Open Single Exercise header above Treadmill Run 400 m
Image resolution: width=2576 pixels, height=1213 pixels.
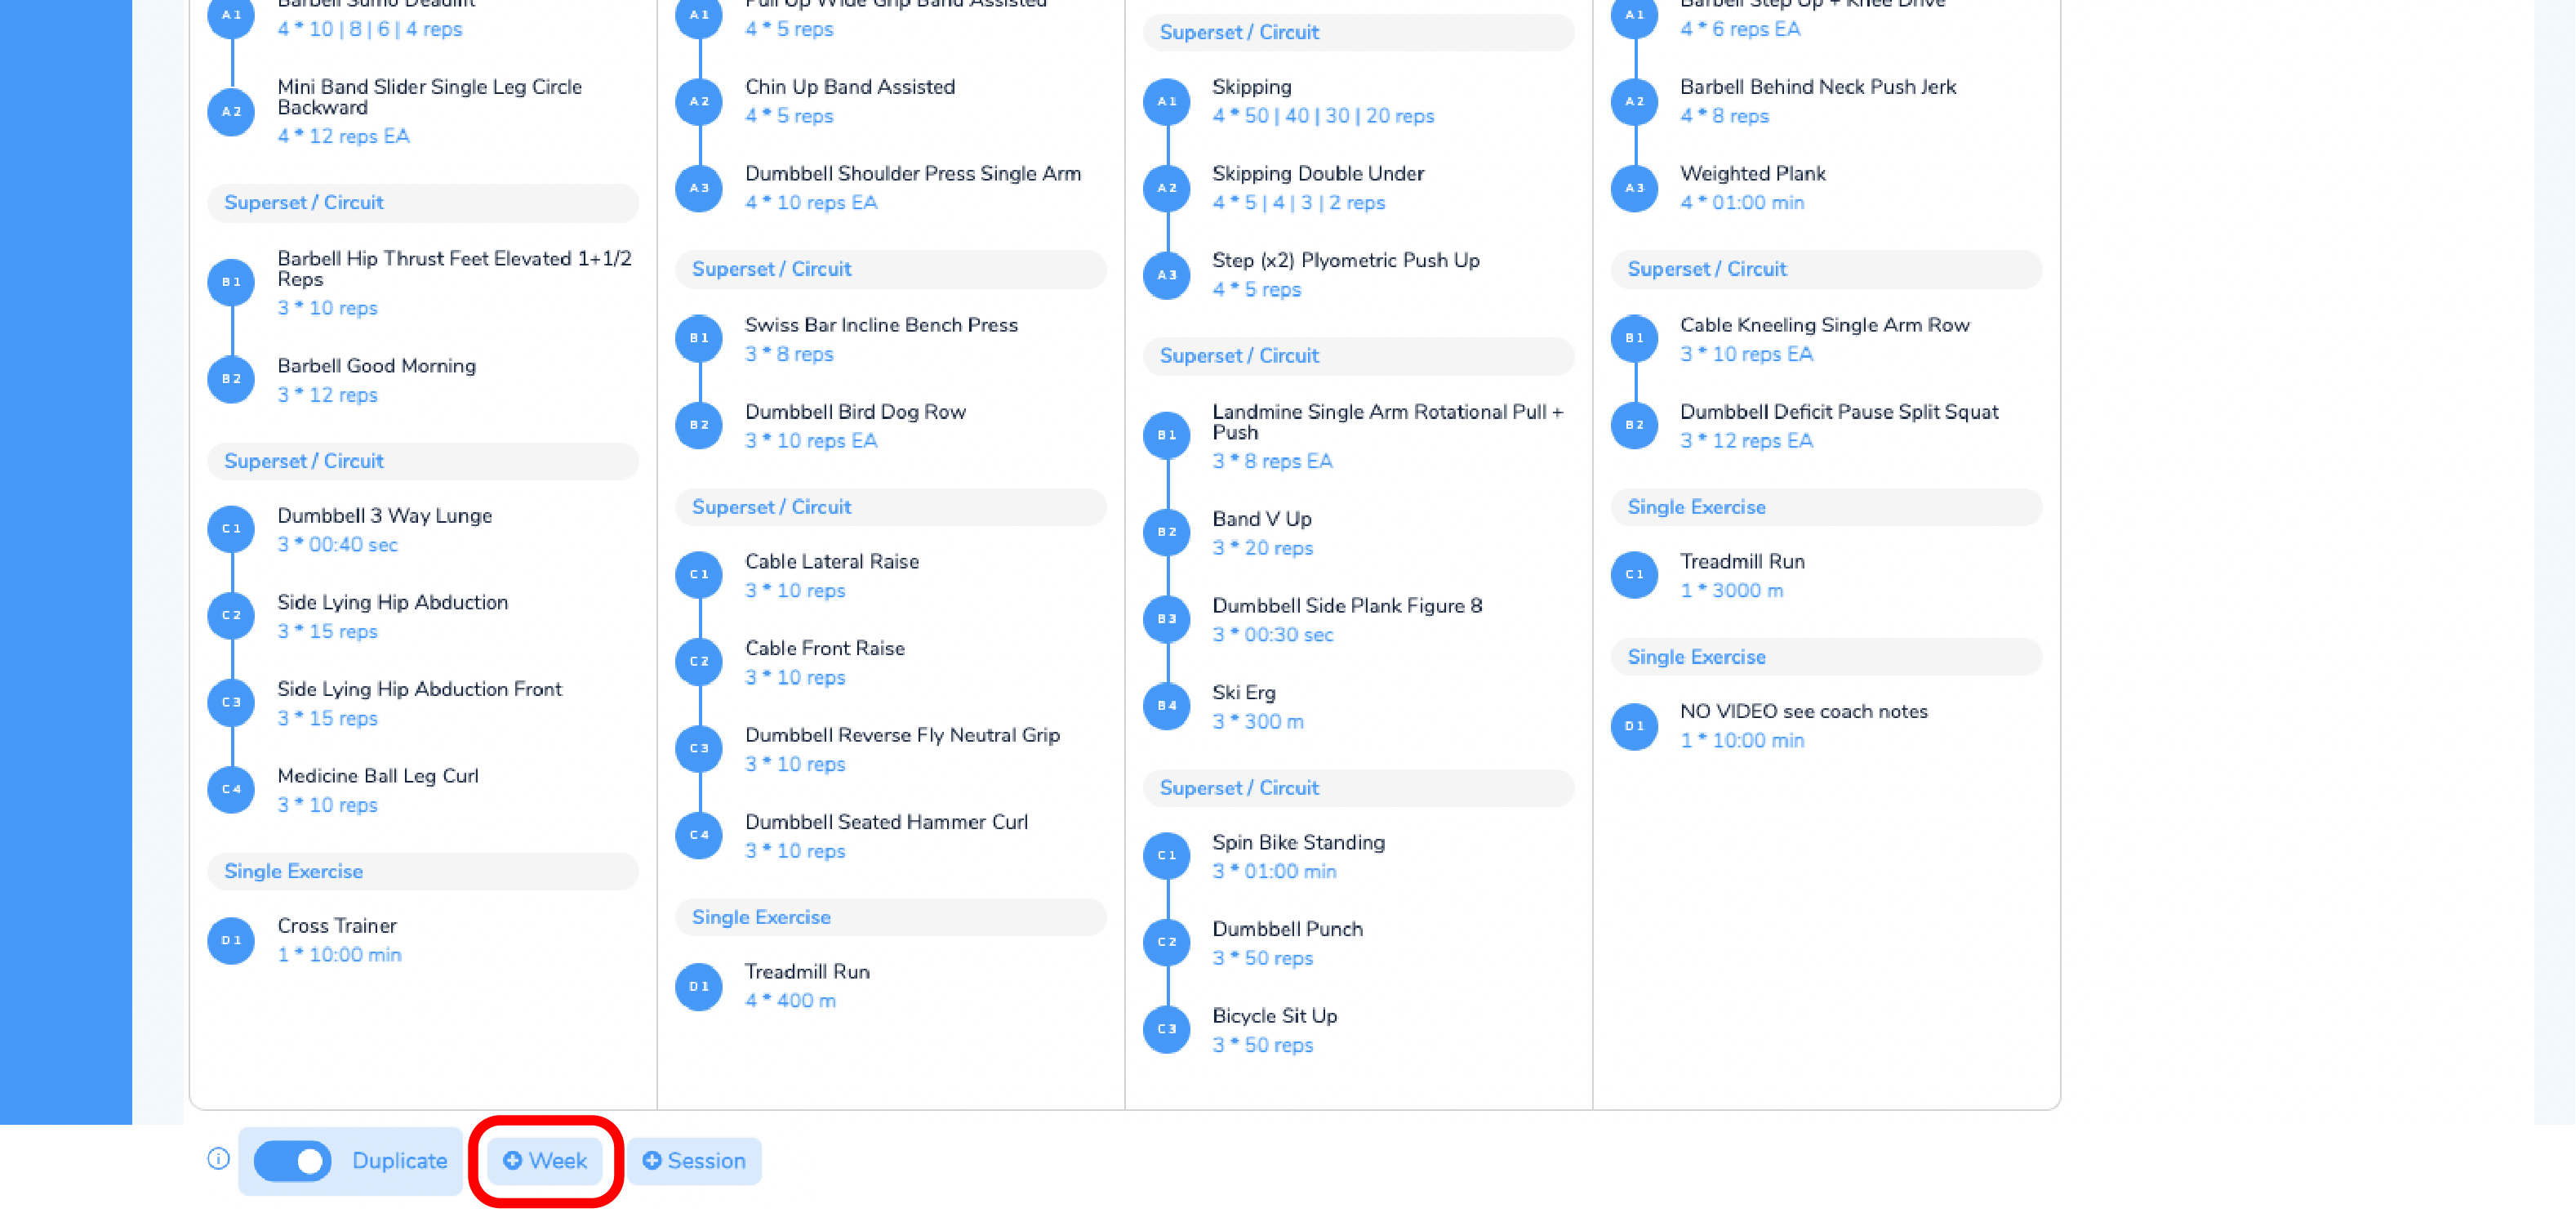(x=890, y=916)
